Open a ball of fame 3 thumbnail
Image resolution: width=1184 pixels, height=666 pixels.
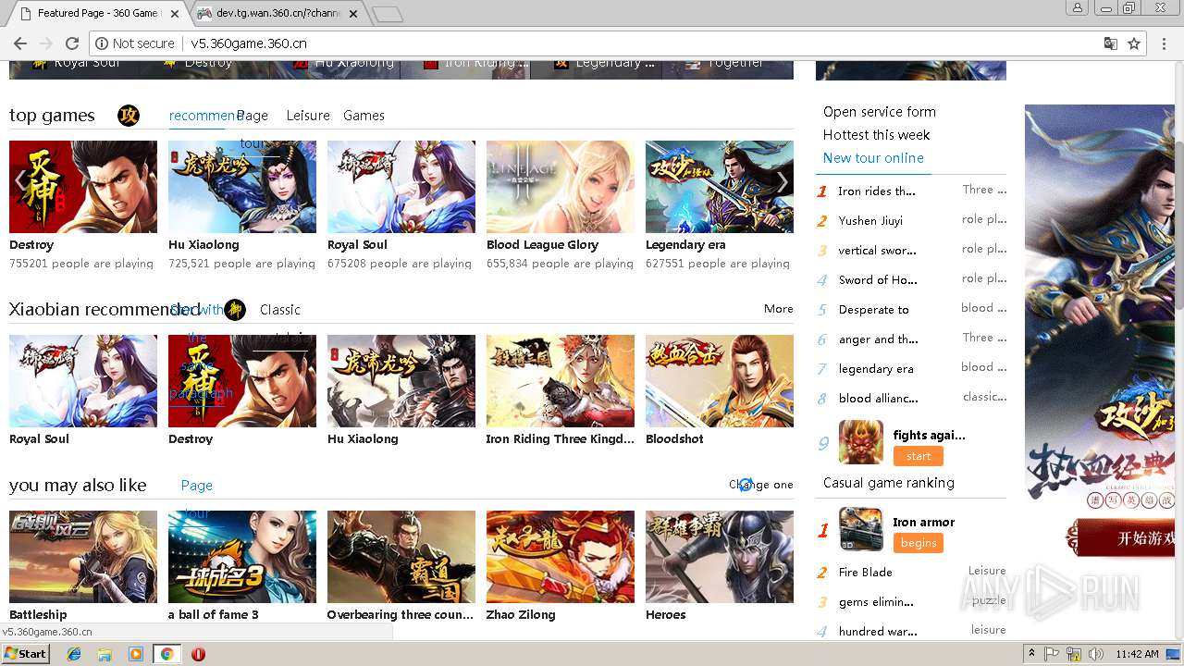242,557
